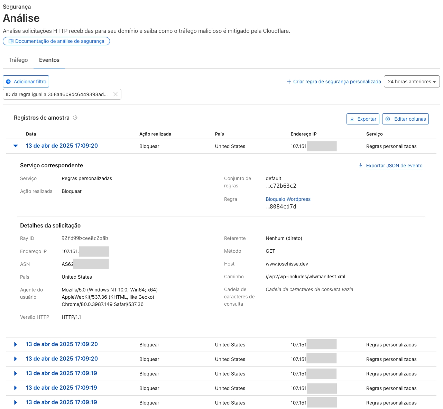Open the Bloqueio Wordpress rule link
Screen dimensions: 443x409
click(x=288, y=199)
